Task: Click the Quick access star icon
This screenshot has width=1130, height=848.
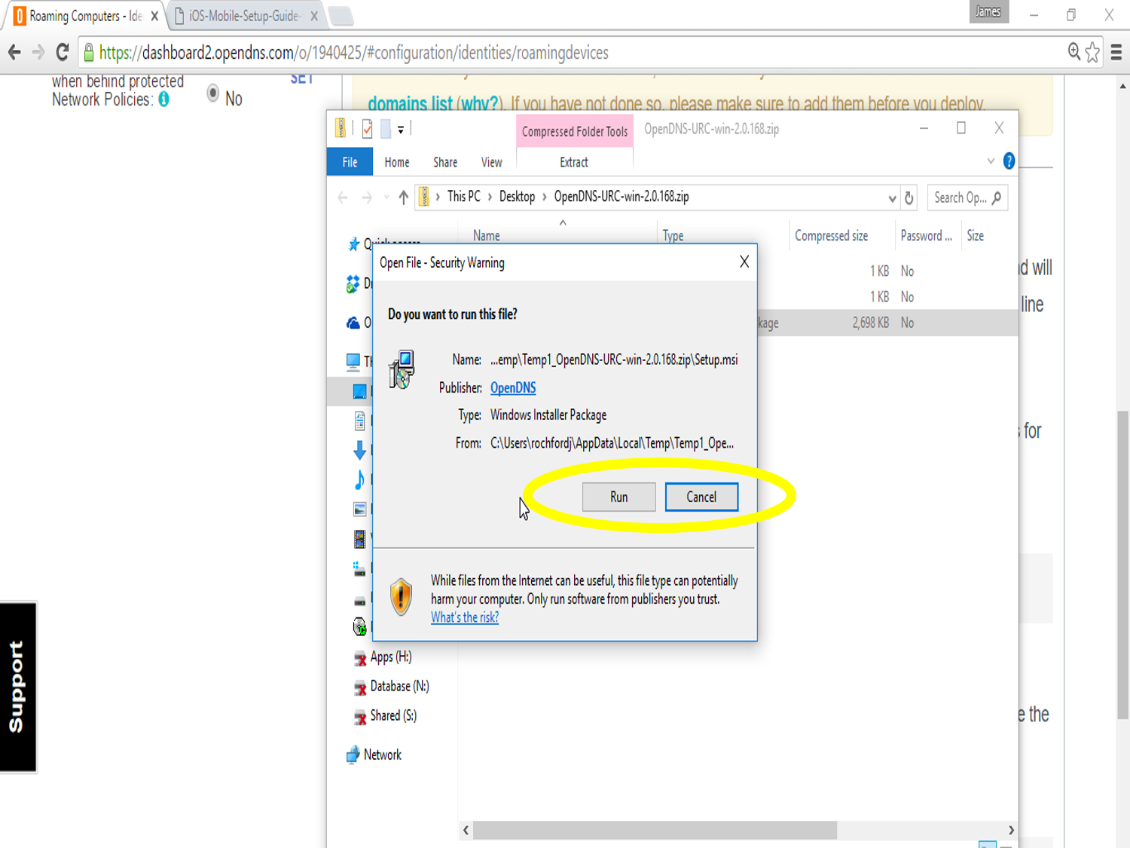Action: click(x=353, y=244)
